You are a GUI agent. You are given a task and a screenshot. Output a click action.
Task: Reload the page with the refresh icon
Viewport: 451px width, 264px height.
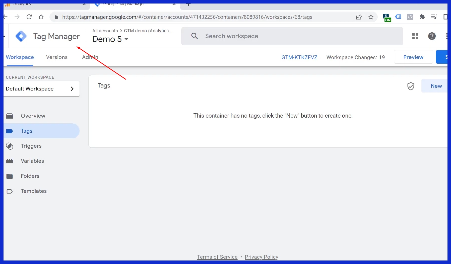pyautogui.click(x=29, y=17)
